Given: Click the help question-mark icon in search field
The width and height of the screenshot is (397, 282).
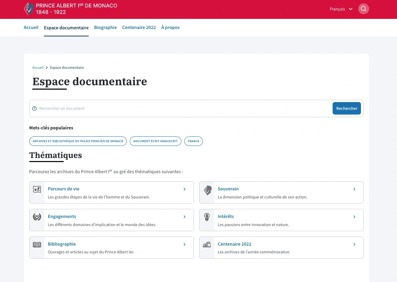Looking at the screenshot, I should pos(34,108).
